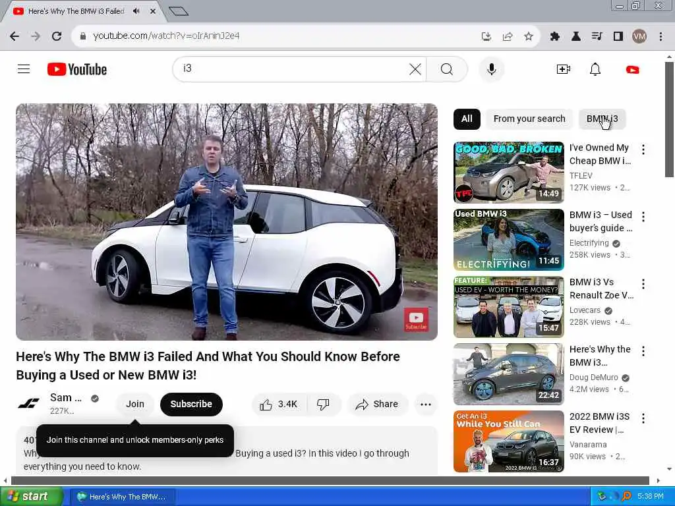Open the red account avatar menu
Viewport: 675px width, 506px height.
click(x=632, y=69)
